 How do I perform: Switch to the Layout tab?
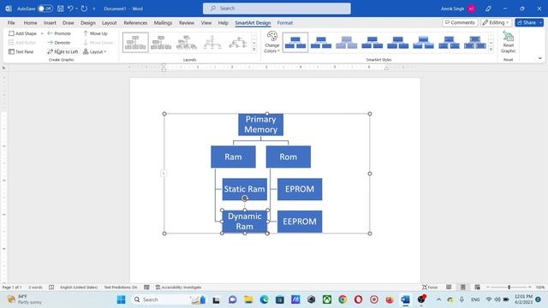tap(110, 23)
